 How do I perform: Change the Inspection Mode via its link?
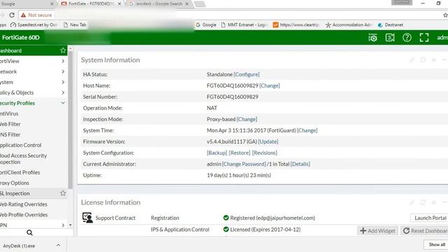(x=247, y=119)
